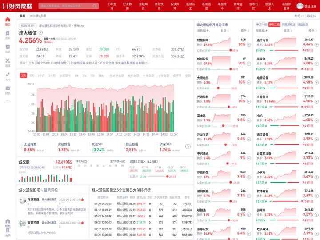Click the plus icon for 富士达
This screenshot has height=240, width=320.
pyautogui.click(x=249, y=120)
